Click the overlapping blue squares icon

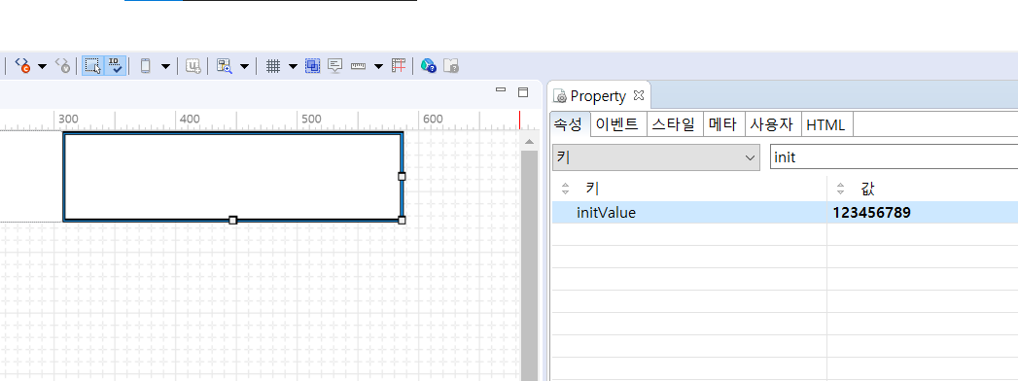[x=313, y=65]
